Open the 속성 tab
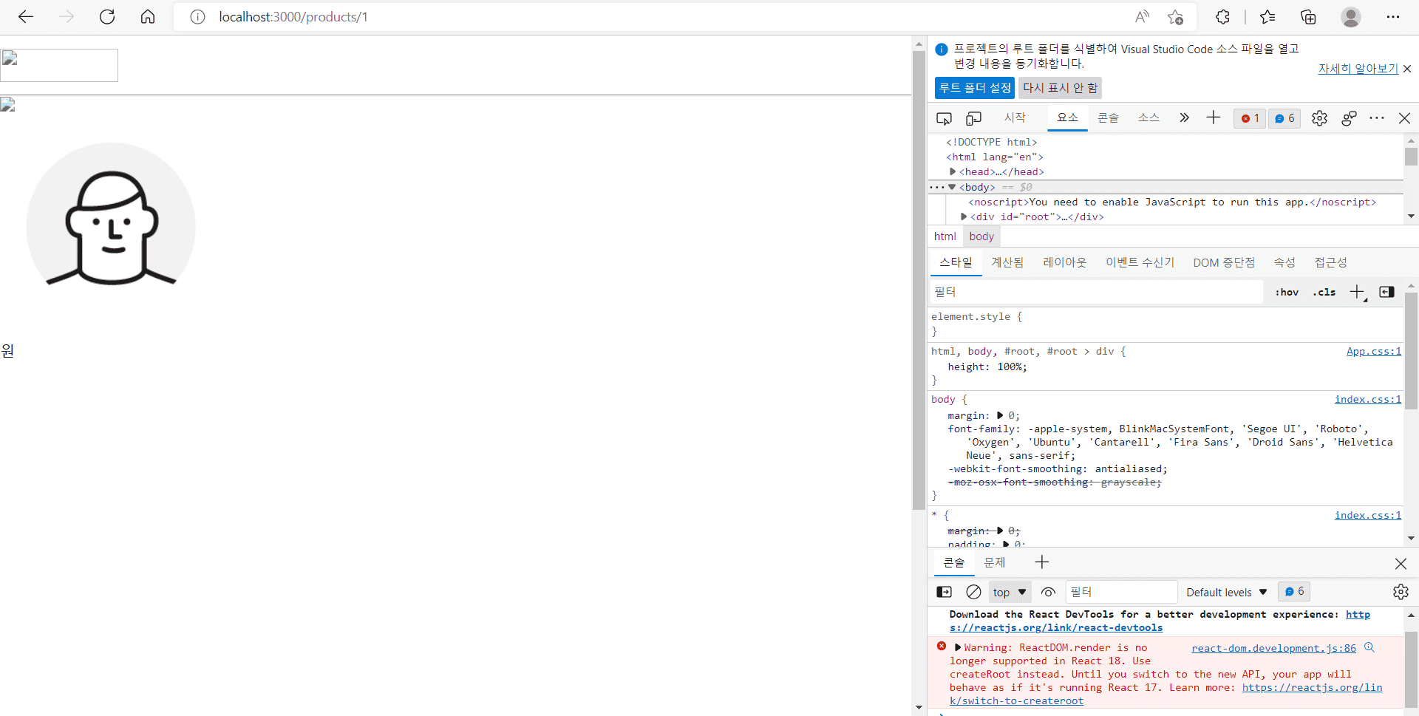This screenshot has width=1419, height=716. (x=1284, y=262)
